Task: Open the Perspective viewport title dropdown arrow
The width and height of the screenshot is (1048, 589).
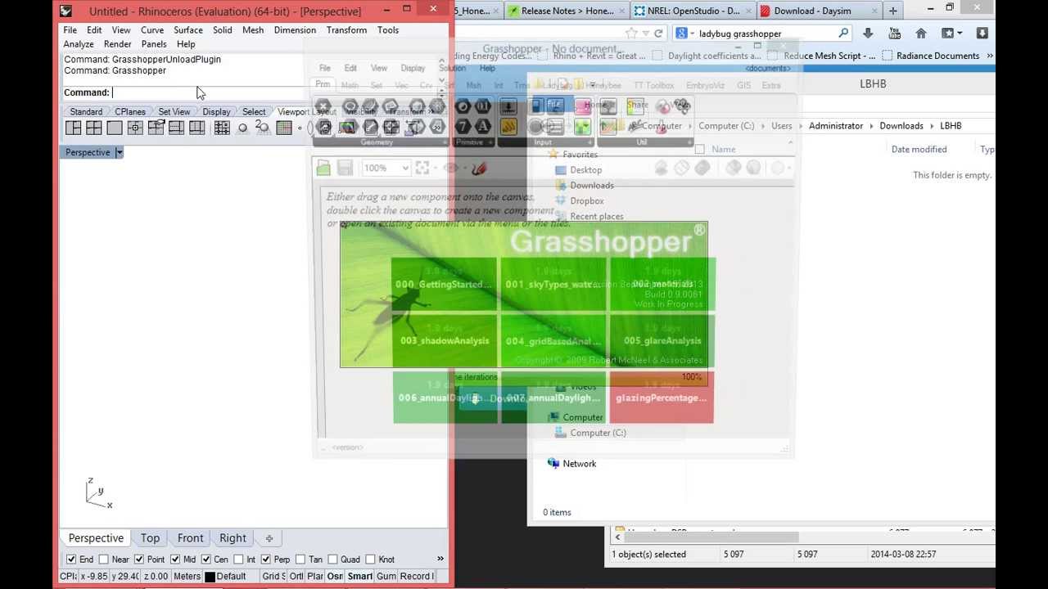Action: (119, 152)
